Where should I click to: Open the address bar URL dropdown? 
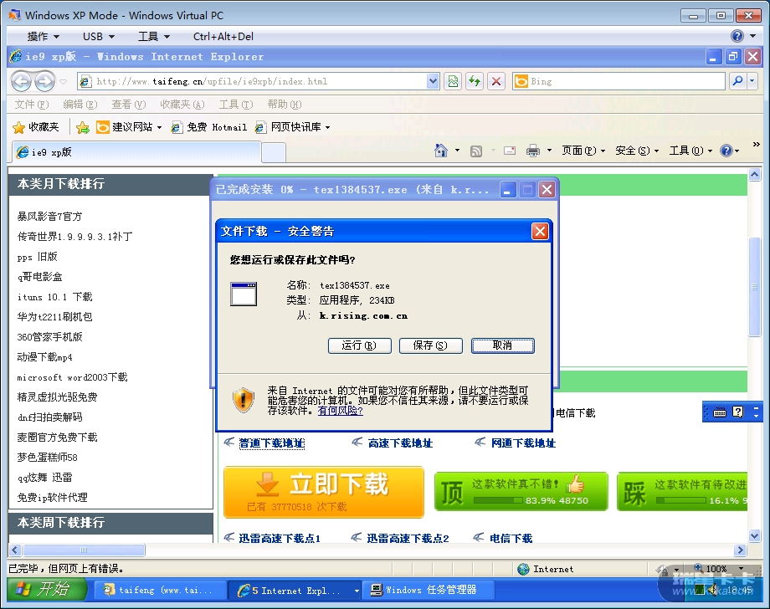(433, 81)
